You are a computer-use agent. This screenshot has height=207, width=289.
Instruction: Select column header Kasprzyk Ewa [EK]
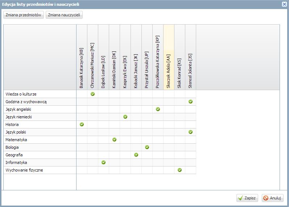tap(125, 57)
